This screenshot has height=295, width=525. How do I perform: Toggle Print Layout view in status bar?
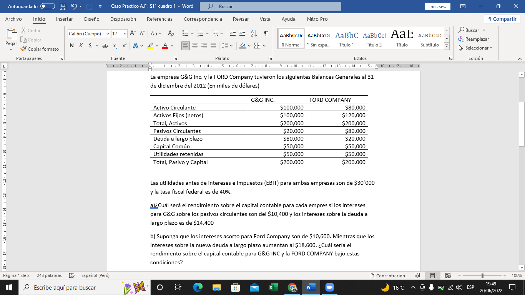click(x=432, y=275)
